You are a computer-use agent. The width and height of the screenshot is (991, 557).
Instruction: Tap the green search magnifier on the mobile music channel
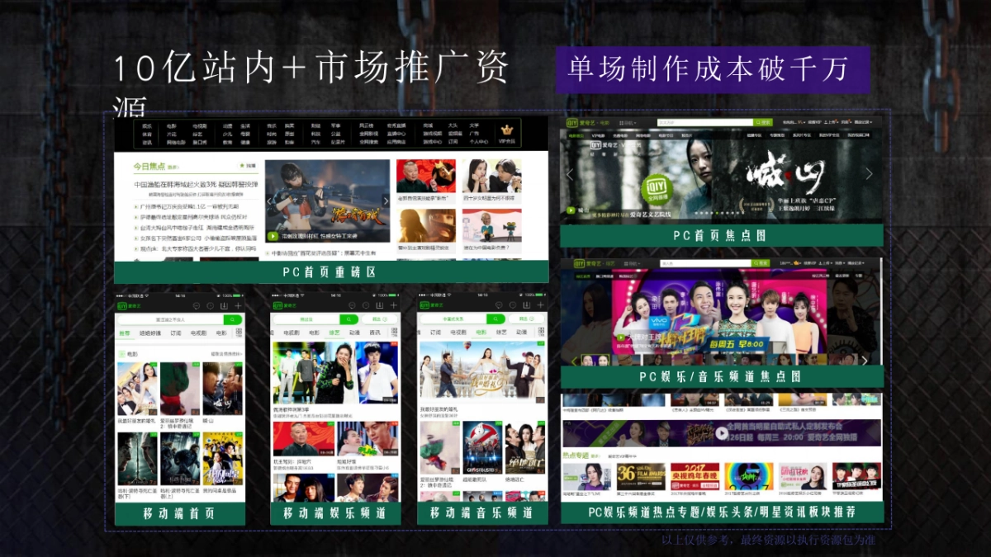click(x=495, y=318)
